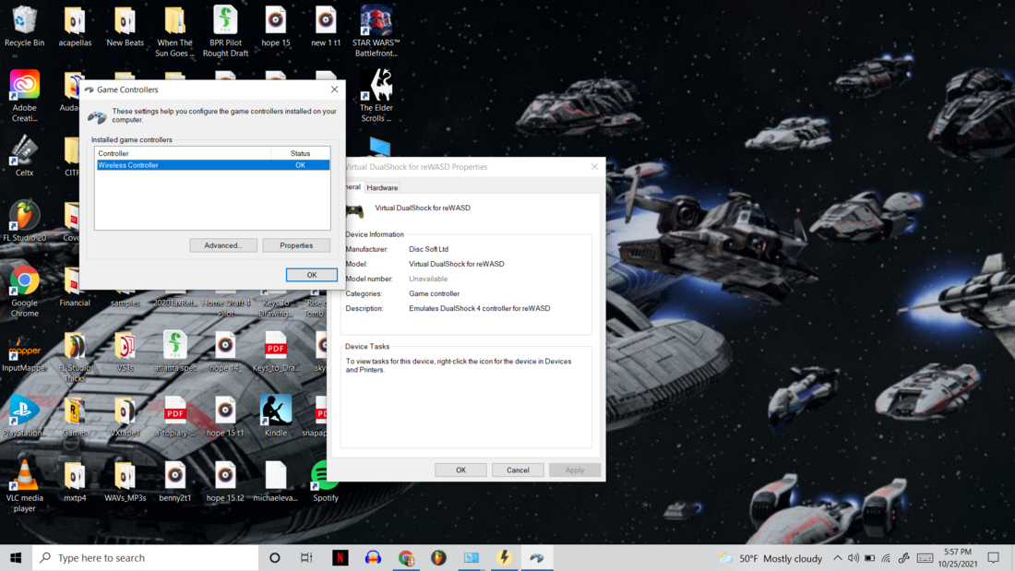Image resolution: width=1015 pixels, height=571 pixels.
Task: Switch to Chrome on the taskbar
Action: pos(406,557)
